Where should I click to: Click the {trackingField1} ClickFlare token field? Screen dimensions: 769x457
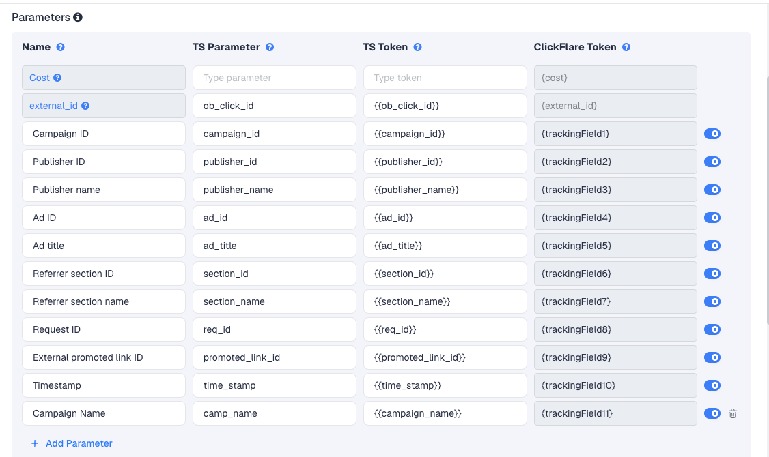tap(615, 134)
